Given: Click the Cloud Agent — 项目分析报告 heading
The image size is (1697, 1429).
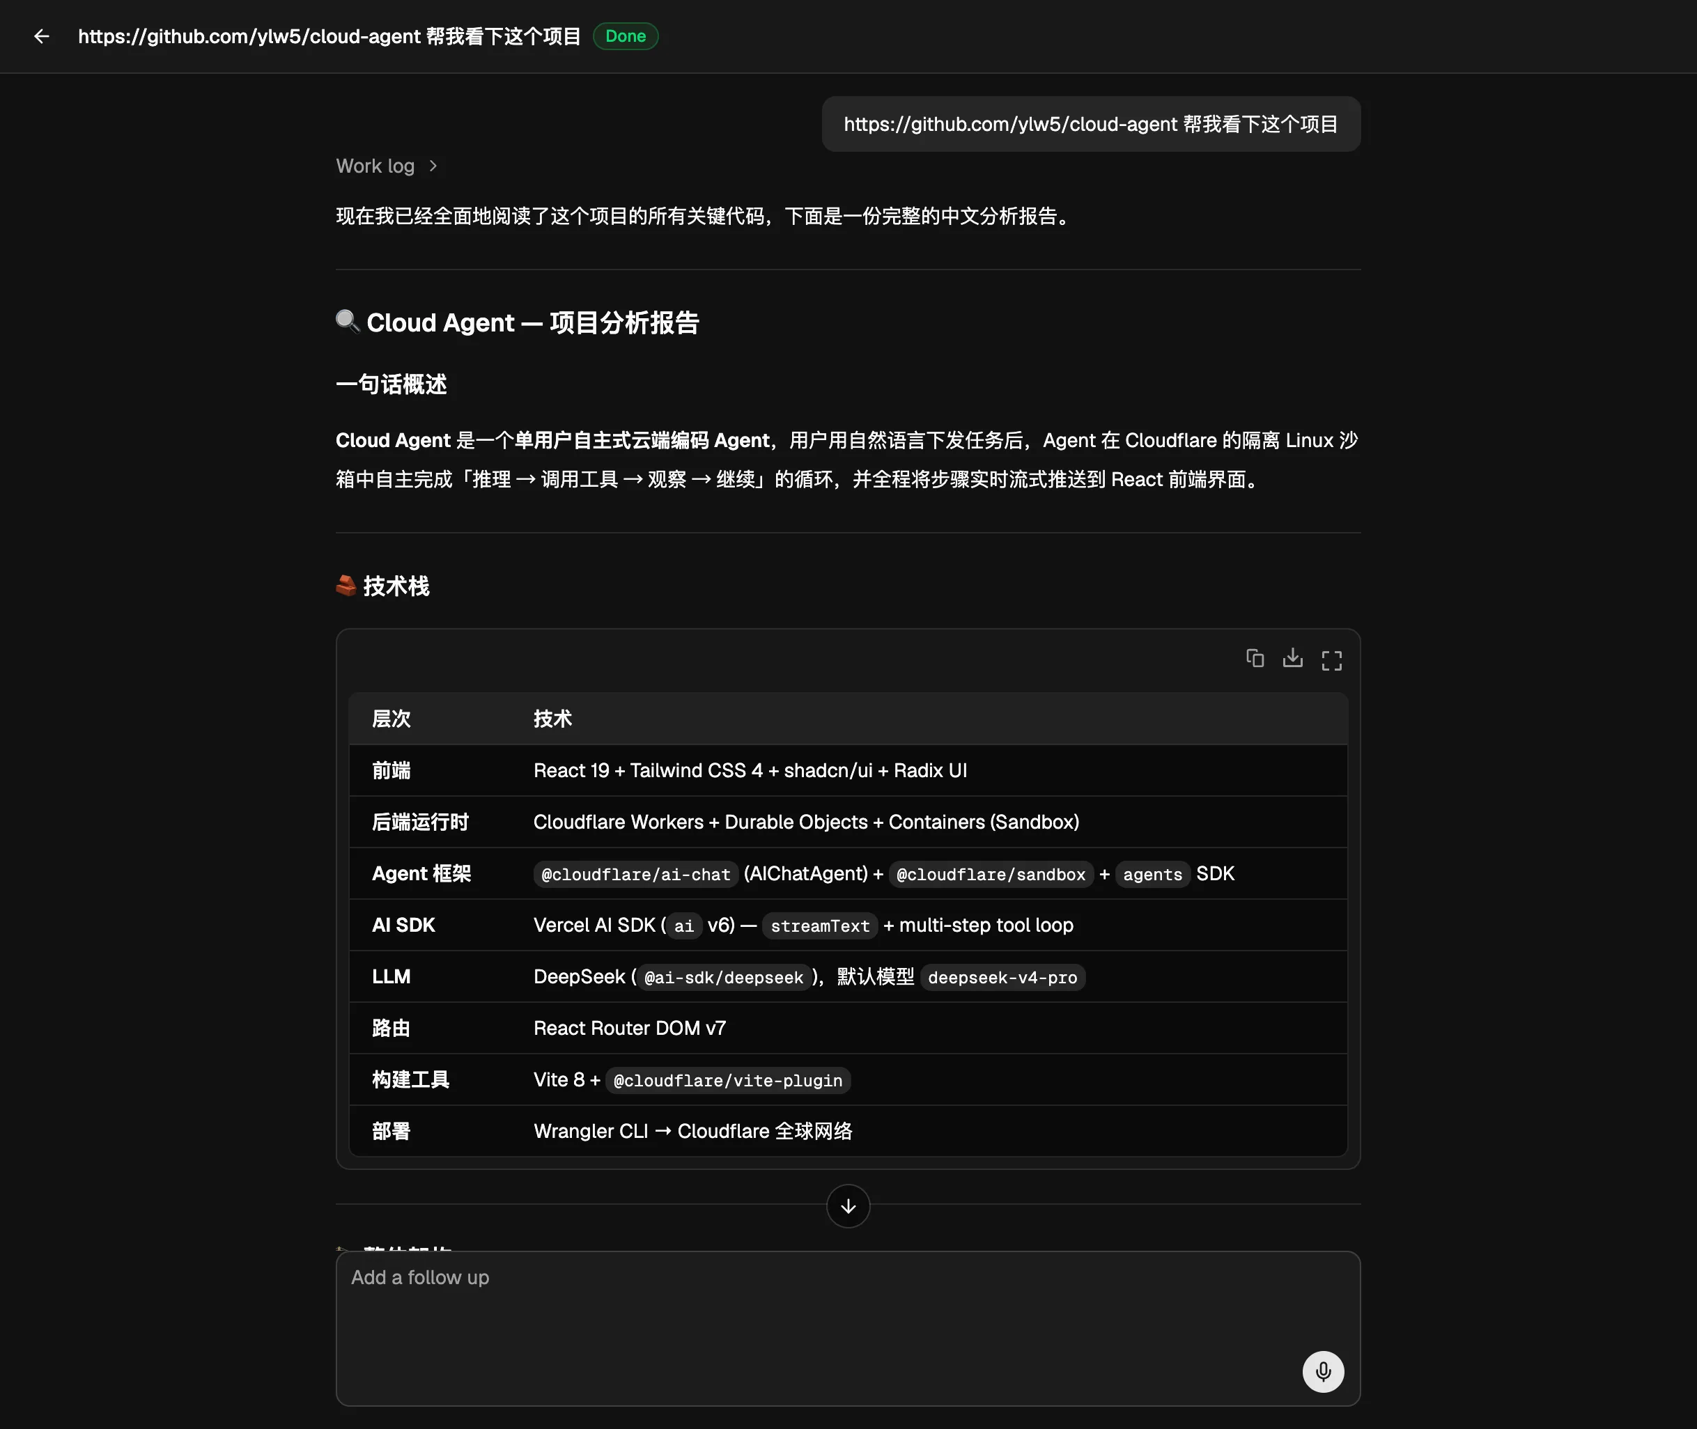Looking at the screenshot, I should [518, 322].
